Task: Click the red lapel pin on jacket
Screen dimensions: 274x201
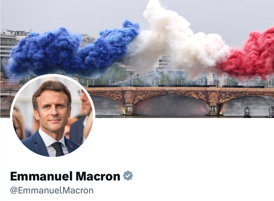Action: click(x=71, y=146)
